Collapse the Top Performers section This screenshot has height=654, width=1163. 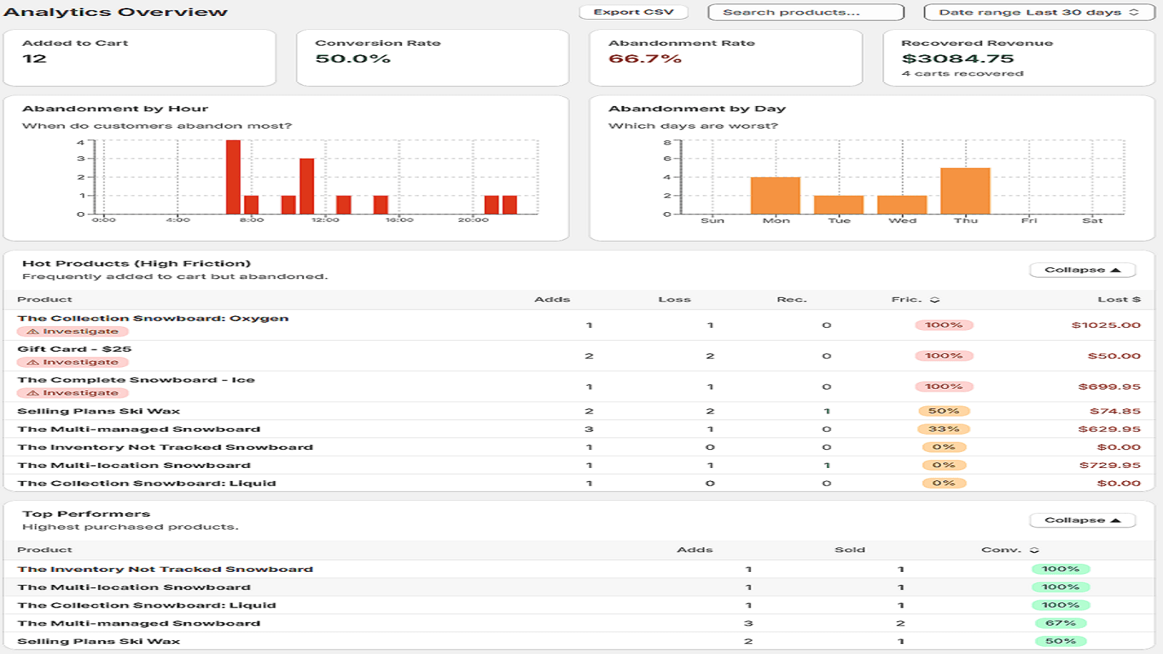coord(1082,520)
